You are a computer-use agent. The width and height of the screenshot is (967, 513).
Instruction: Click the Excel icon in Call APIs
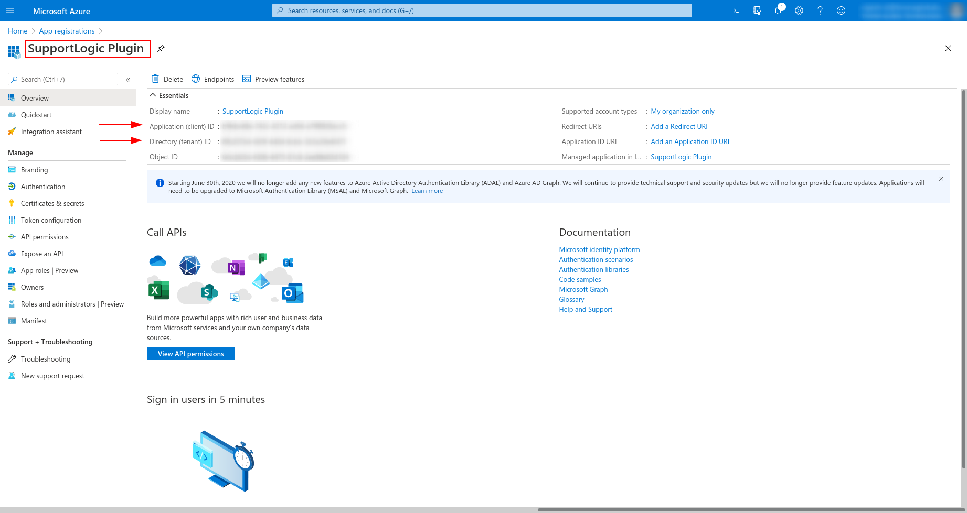159,290
